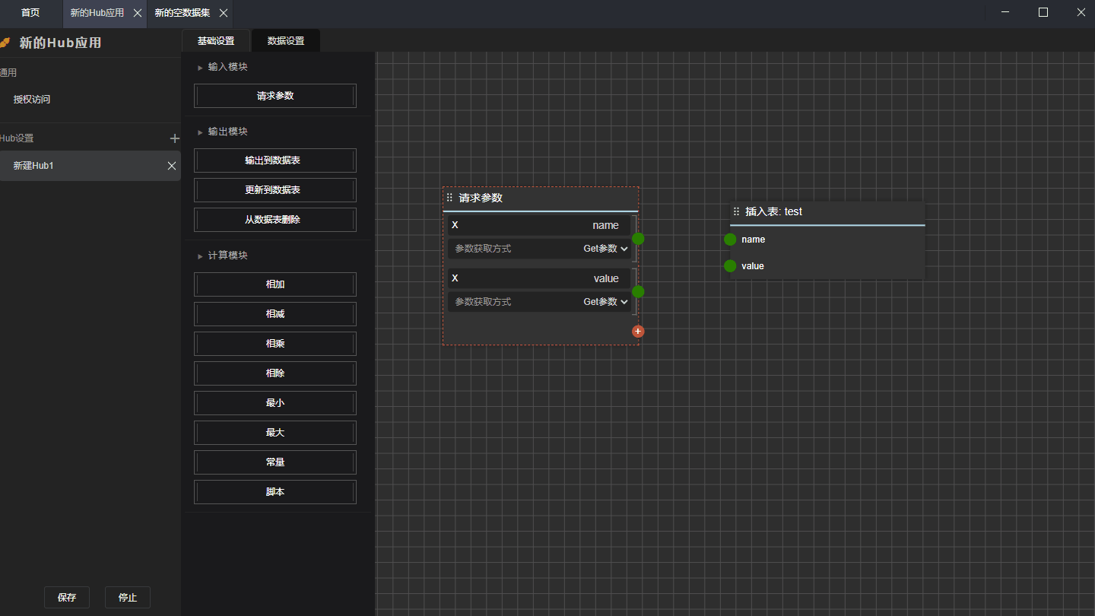Click the green input port for value field
Screen dimensions: 1095x616
coord(730,266)
